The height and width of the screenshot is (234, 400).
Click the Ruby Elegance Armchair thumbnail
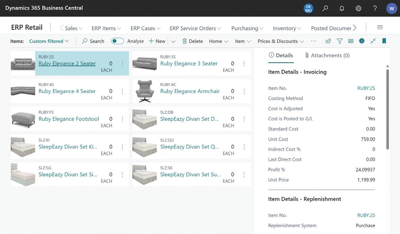pyautogui.click(x=145, y=91)
